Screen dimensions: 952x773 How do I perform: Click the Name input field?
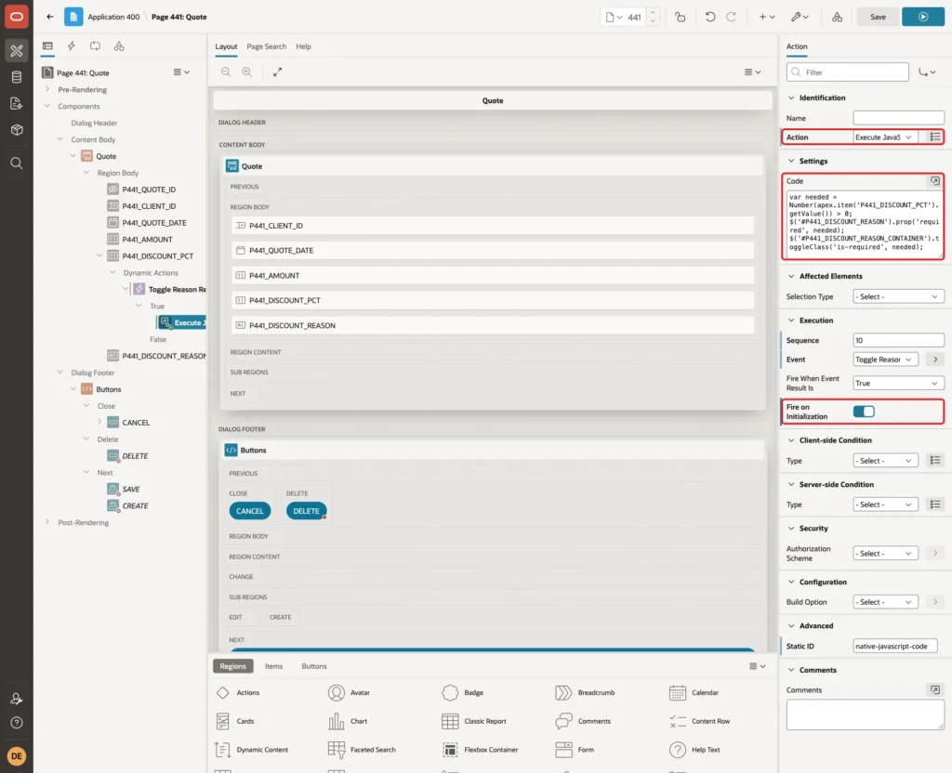click(899, 118)
